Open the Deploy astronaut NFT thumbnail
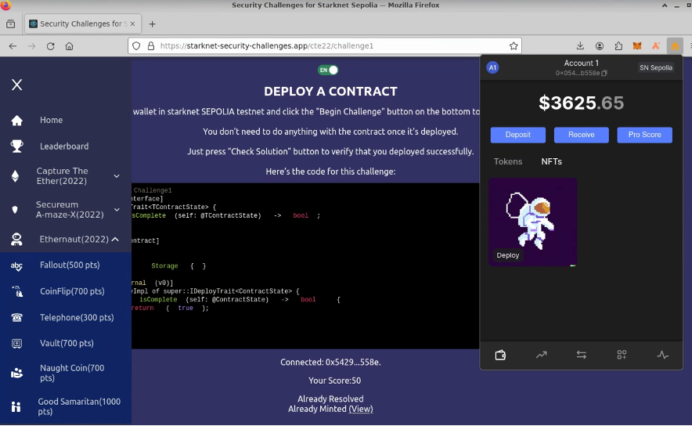Viewport: 692px width, 426px height. coord(532,222)
